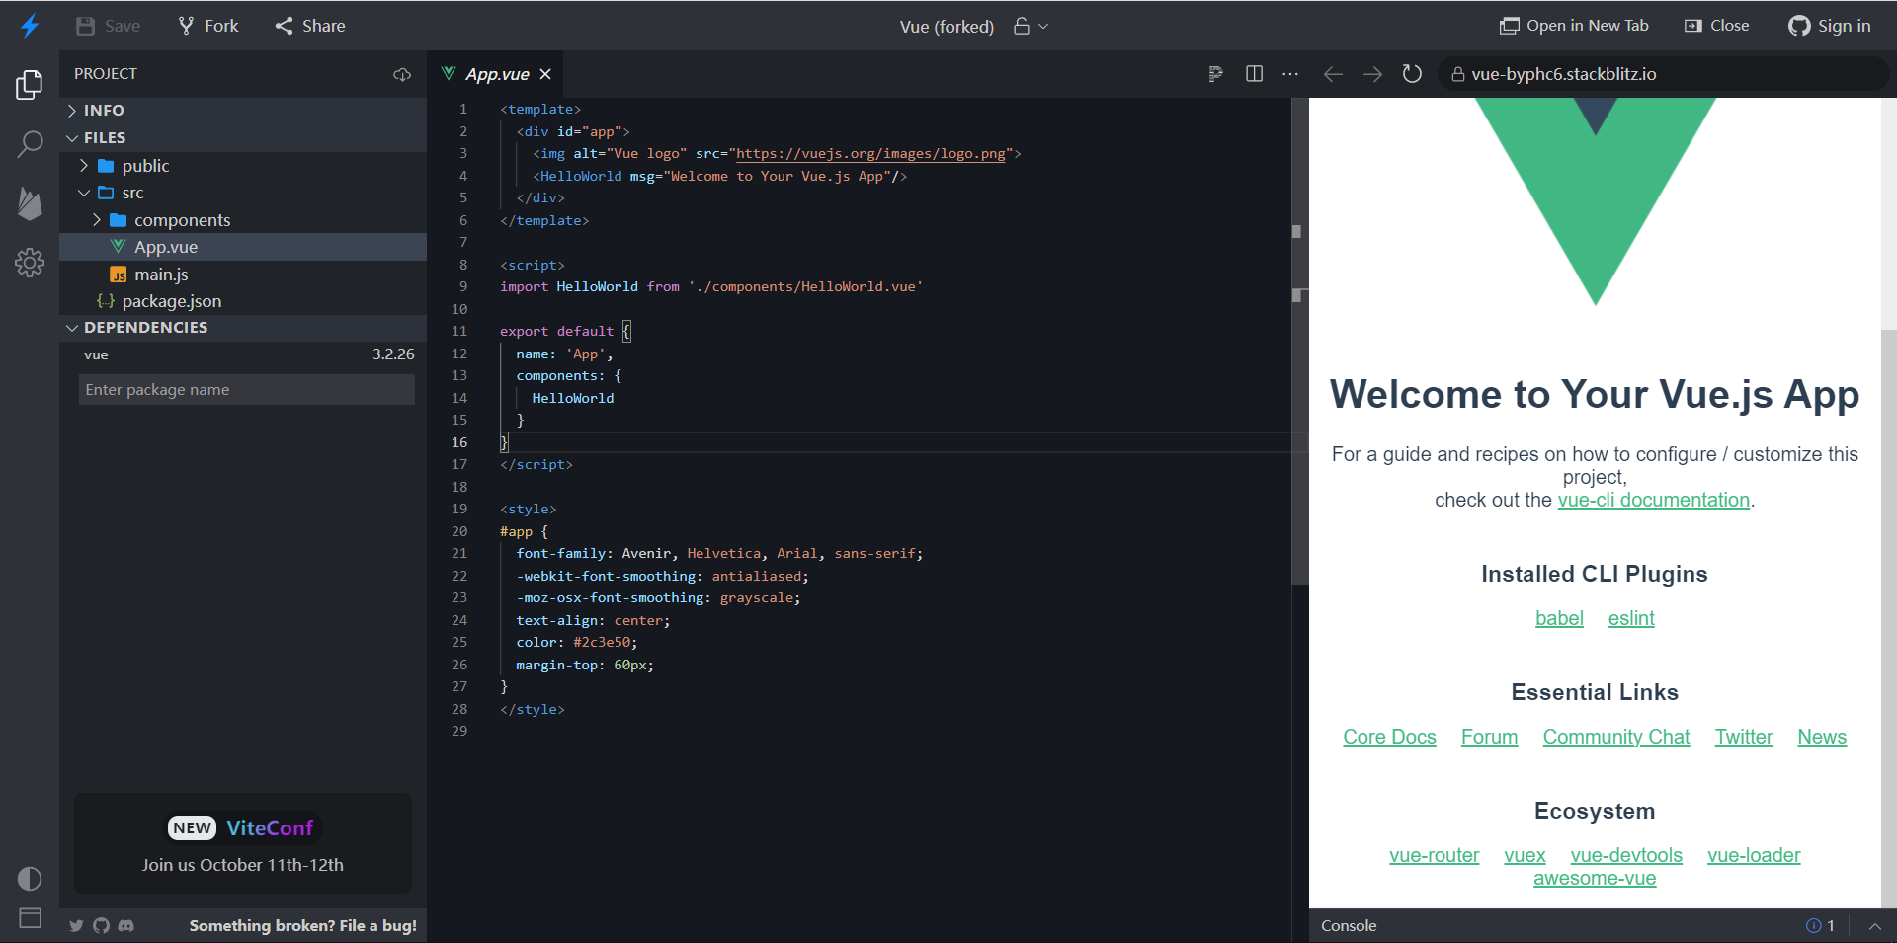Close the App.vue editor tab
This screenshot has width=1897, height=943.
545,74
